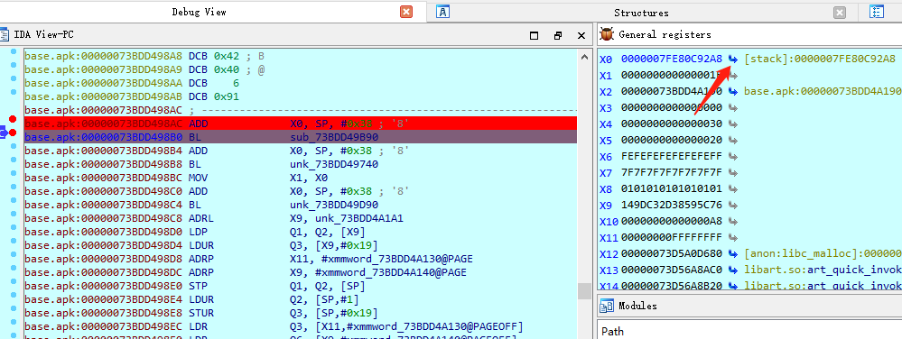
Task: Set breakpoint on MOV X1, X0 line
Action: pyautogui.click(x=14, y=173)
